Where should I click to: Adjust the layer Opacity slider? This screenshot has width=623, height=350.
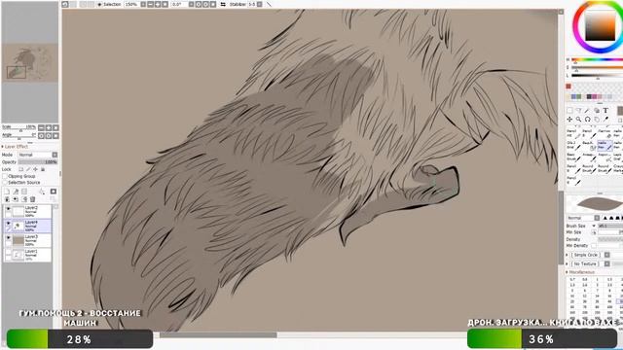pyautogui.click(x=38, y=162)
